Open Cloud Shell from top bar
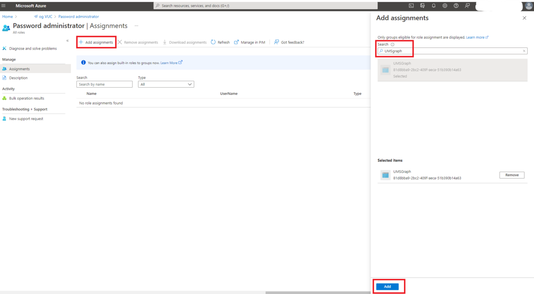Viewport: 534px width, 294px height. 411,5
